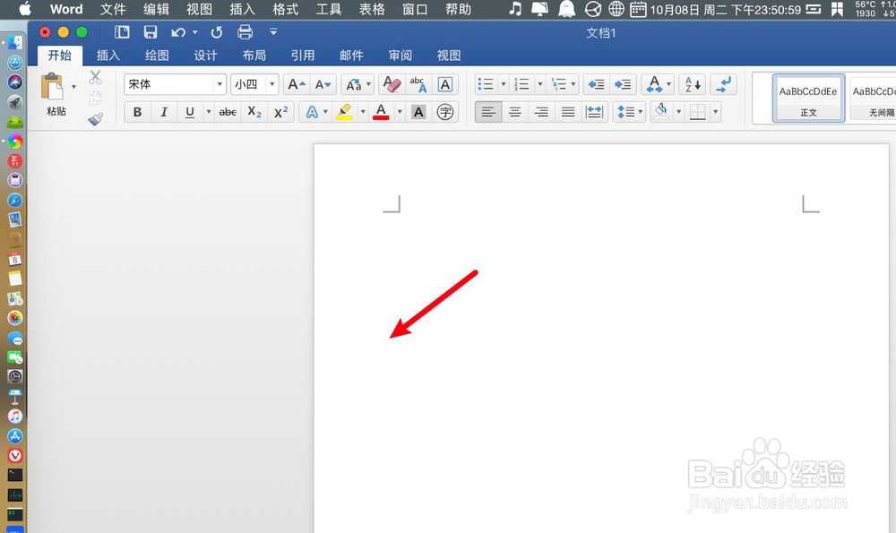Click the Save icon in title bar
The image size is (896, 533).
click(151, 32)
